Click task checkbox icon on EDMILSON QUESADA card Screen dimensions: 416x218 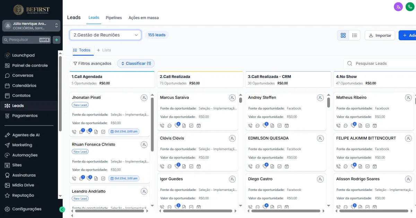[x=279, y=166]
